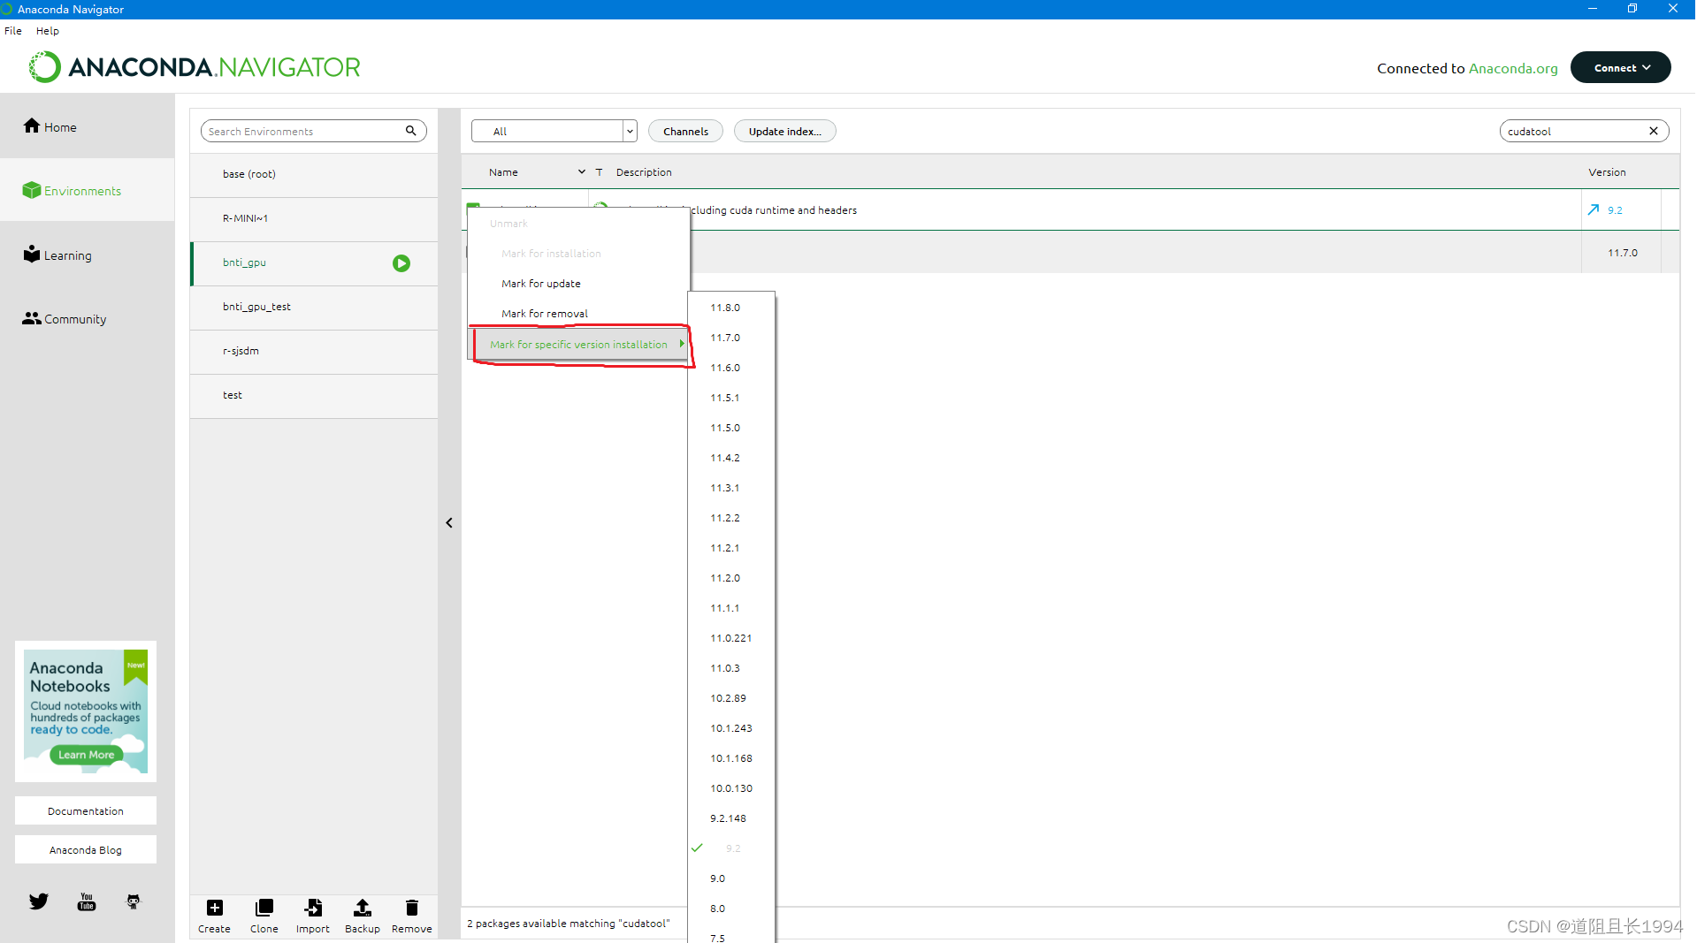Choose version 9.2.148
Image resolution: width=1697 pixels, height=943 pixels.
731,818
